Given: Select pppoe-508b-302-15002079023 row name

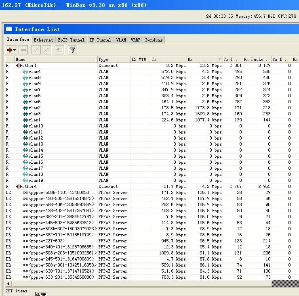Looking at the screenshot, I should pyautogui.click(x=63, y=229).
